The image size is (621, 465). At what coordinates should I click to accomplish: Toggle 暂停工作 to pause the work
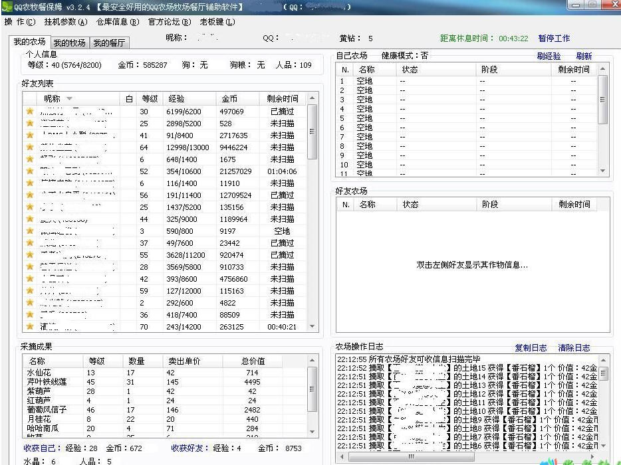[x=554, y=39]
